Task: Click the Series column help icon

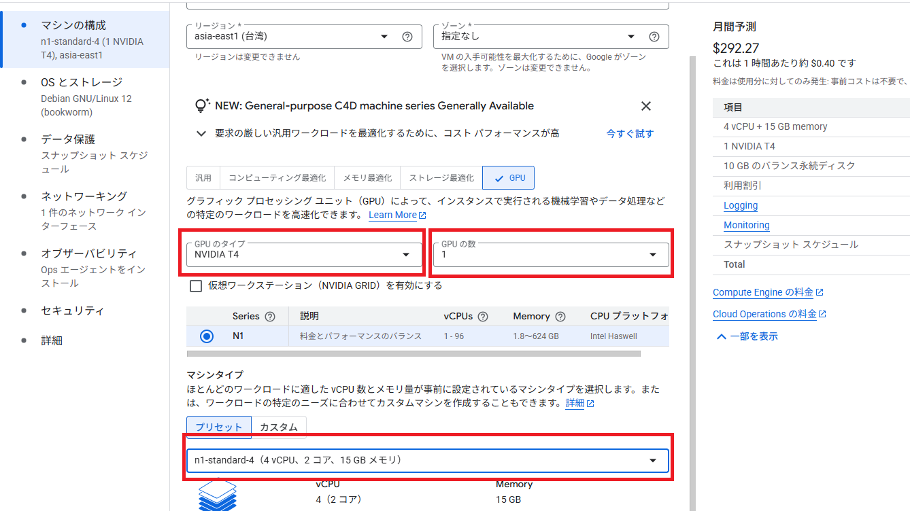Action: point(270,317)
